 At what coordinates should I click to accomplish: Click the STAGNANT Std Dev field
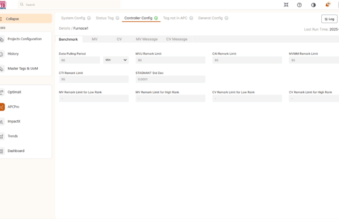170,79
